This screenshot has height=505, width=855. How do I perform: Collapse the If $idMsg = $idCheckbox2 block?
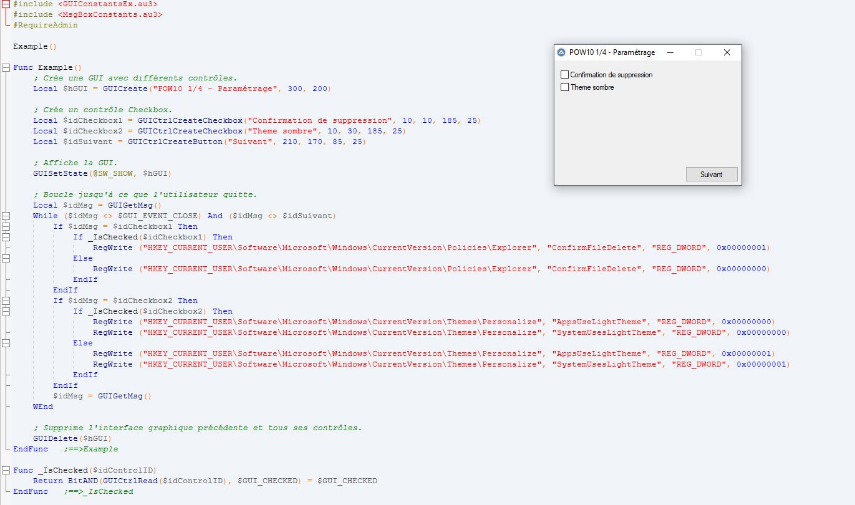6,301
